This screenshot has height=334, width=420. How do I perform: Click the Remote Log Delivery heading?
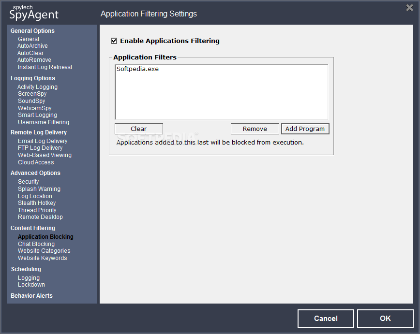tap(39, 132)
